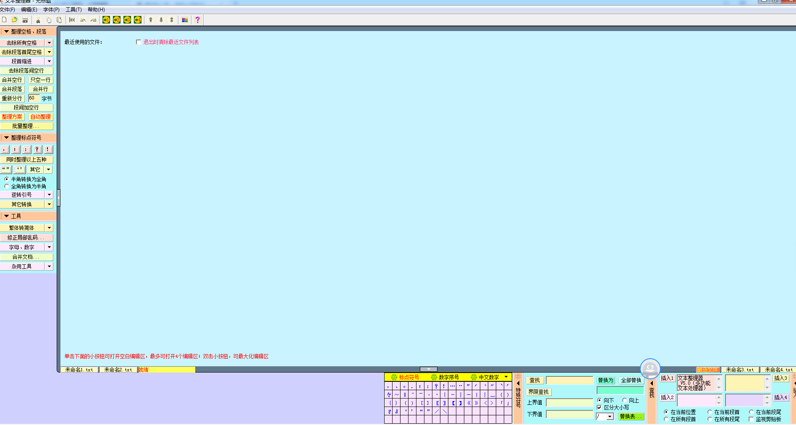Click the question mark punctuation tidy button
Image resolution: width=796 pixels, height=425 pixels.
[x=37, y=149]
